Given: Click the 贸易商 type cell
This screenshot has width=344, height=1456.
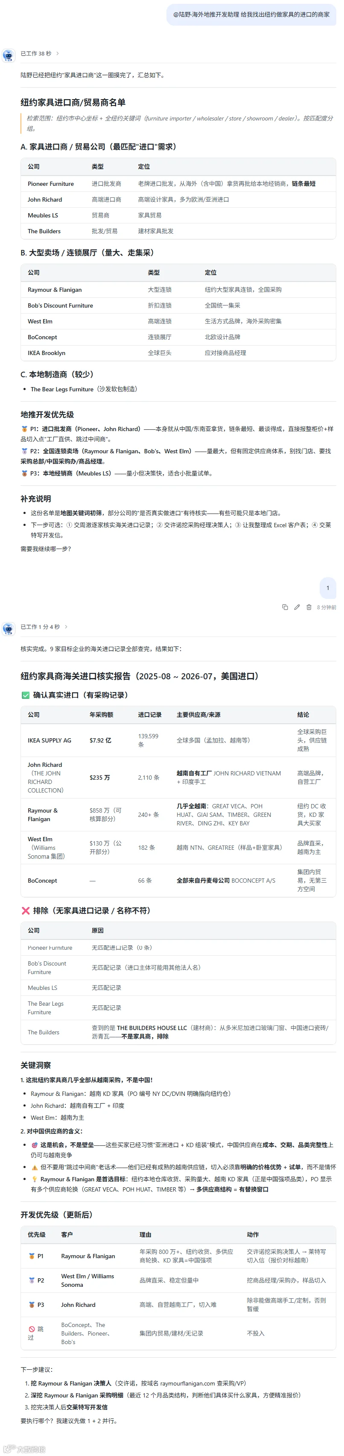Looking at the screenshot, I should pyautogui.click(x=101, y=215).
